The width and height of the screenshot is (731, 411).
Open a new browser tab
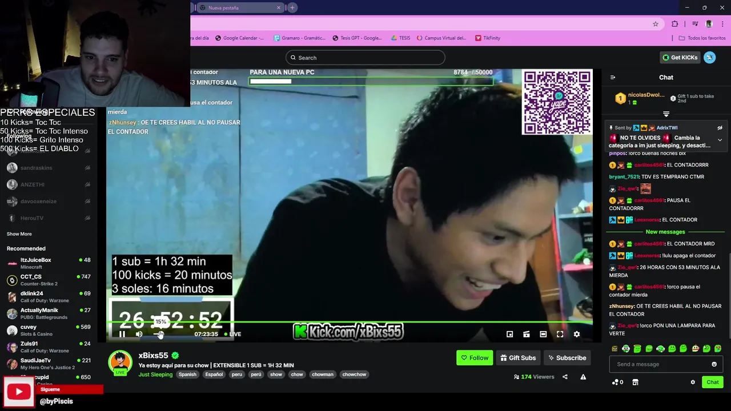pos(292,8)
